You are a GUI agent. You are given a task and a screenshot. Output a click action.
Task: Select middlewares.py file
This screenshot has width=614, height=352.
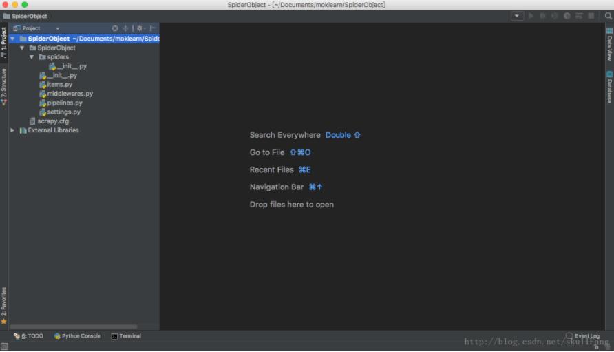[x=66, y=94]
